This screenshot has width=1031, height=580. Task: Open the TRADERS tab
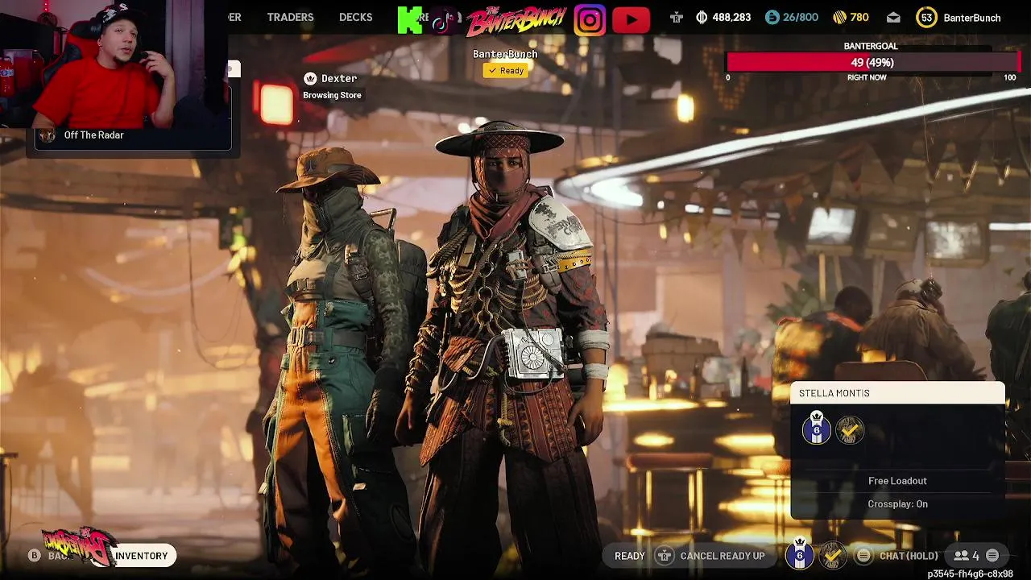290,17
